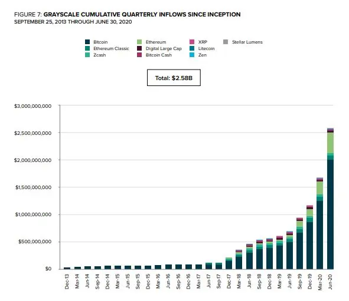The image size is (349, 301).
Task: Click the Zen legend color swatch
Action: tap(192, 55)
